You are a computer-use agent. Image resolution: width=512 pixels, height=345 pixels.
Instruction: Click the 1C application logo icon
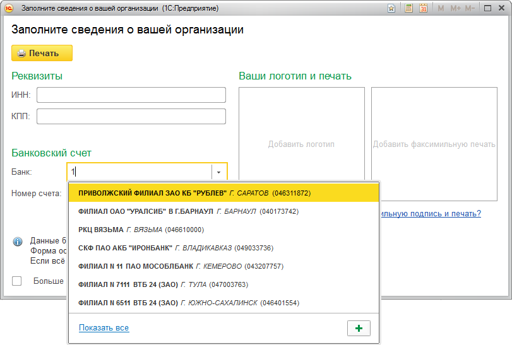point(9,8)
